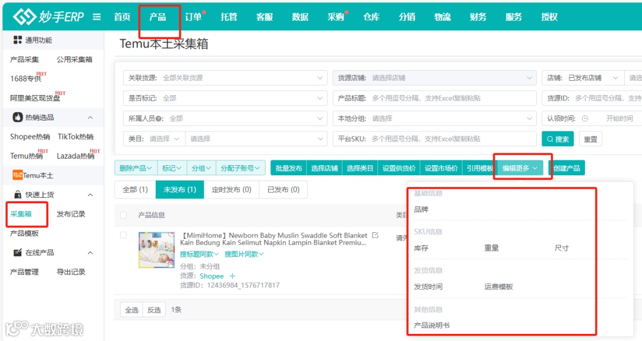Click the 选择店铺 button
The height and width of the screenshot is (341, 642).
tap(325, 168)
